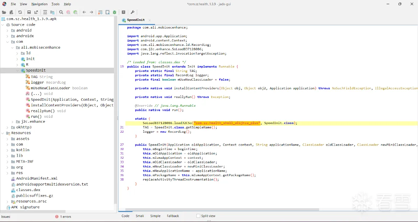The width and height of the screenshot is (418, 222).
Task: Collapse the Resources tree node
Action: 3,133
